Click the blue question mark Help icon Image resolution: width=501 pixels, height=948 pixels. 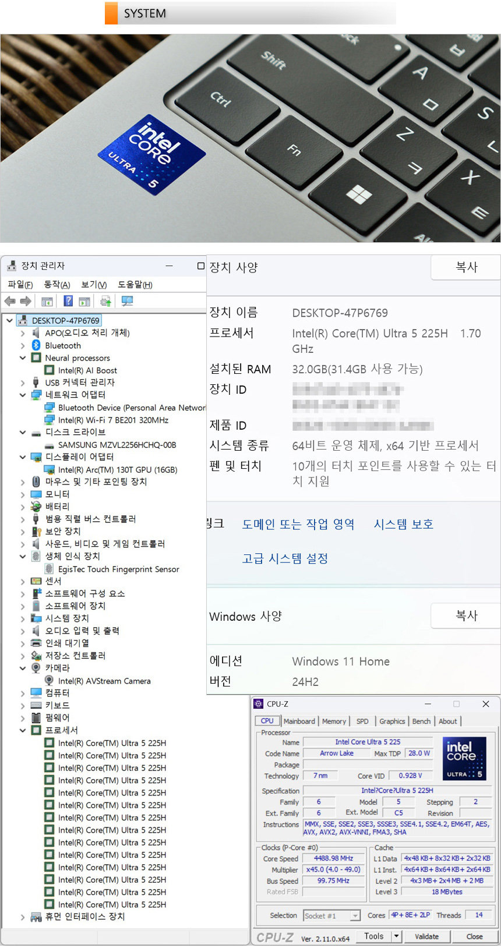[68, 301]
